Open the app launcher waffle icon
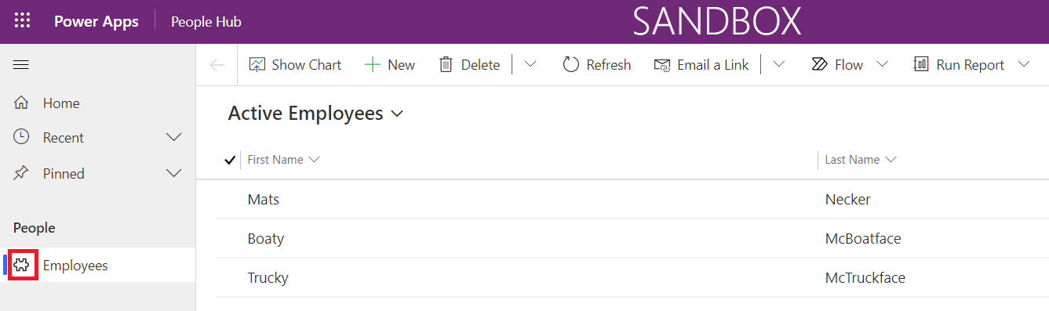This screenshot has height=311, width=1049. [x=22, y=21]
